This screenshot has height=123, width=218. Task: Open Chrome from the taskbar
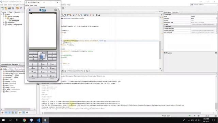coord(24,120)
